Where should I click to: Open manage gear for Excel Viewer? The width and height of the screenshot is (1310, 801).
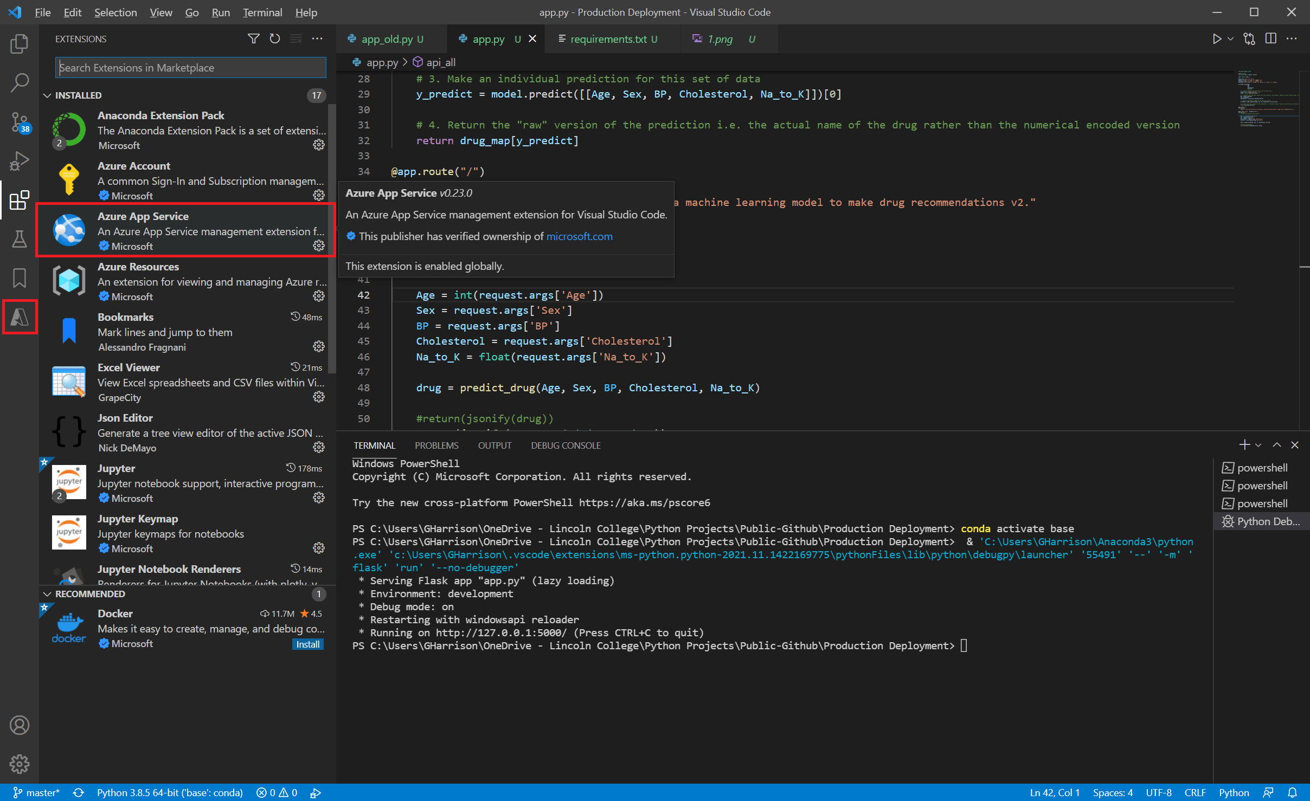[319, 397]
